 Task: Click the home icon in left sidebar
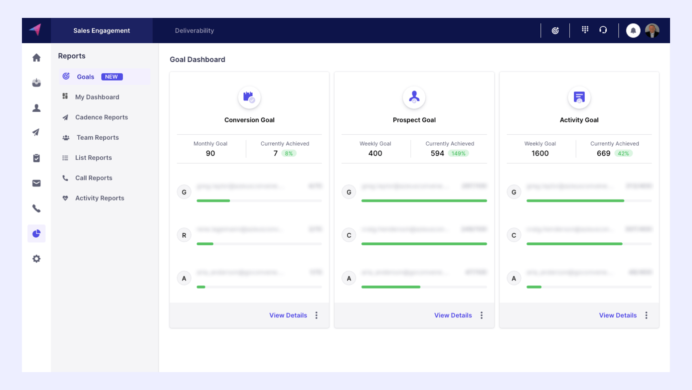click(36, 58)
